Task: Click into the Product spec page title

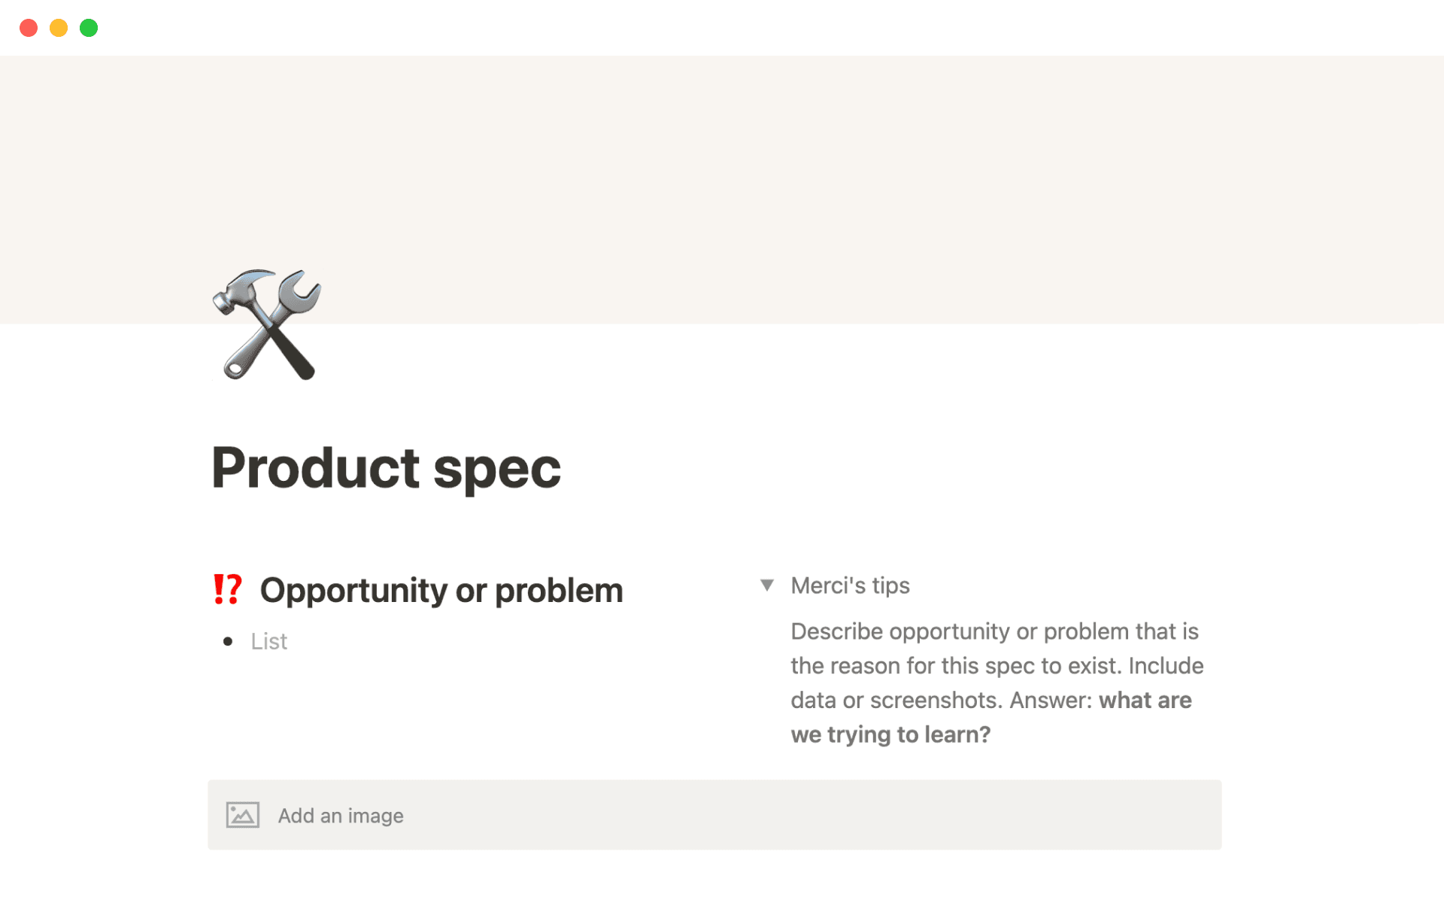Action: (386, 468)
